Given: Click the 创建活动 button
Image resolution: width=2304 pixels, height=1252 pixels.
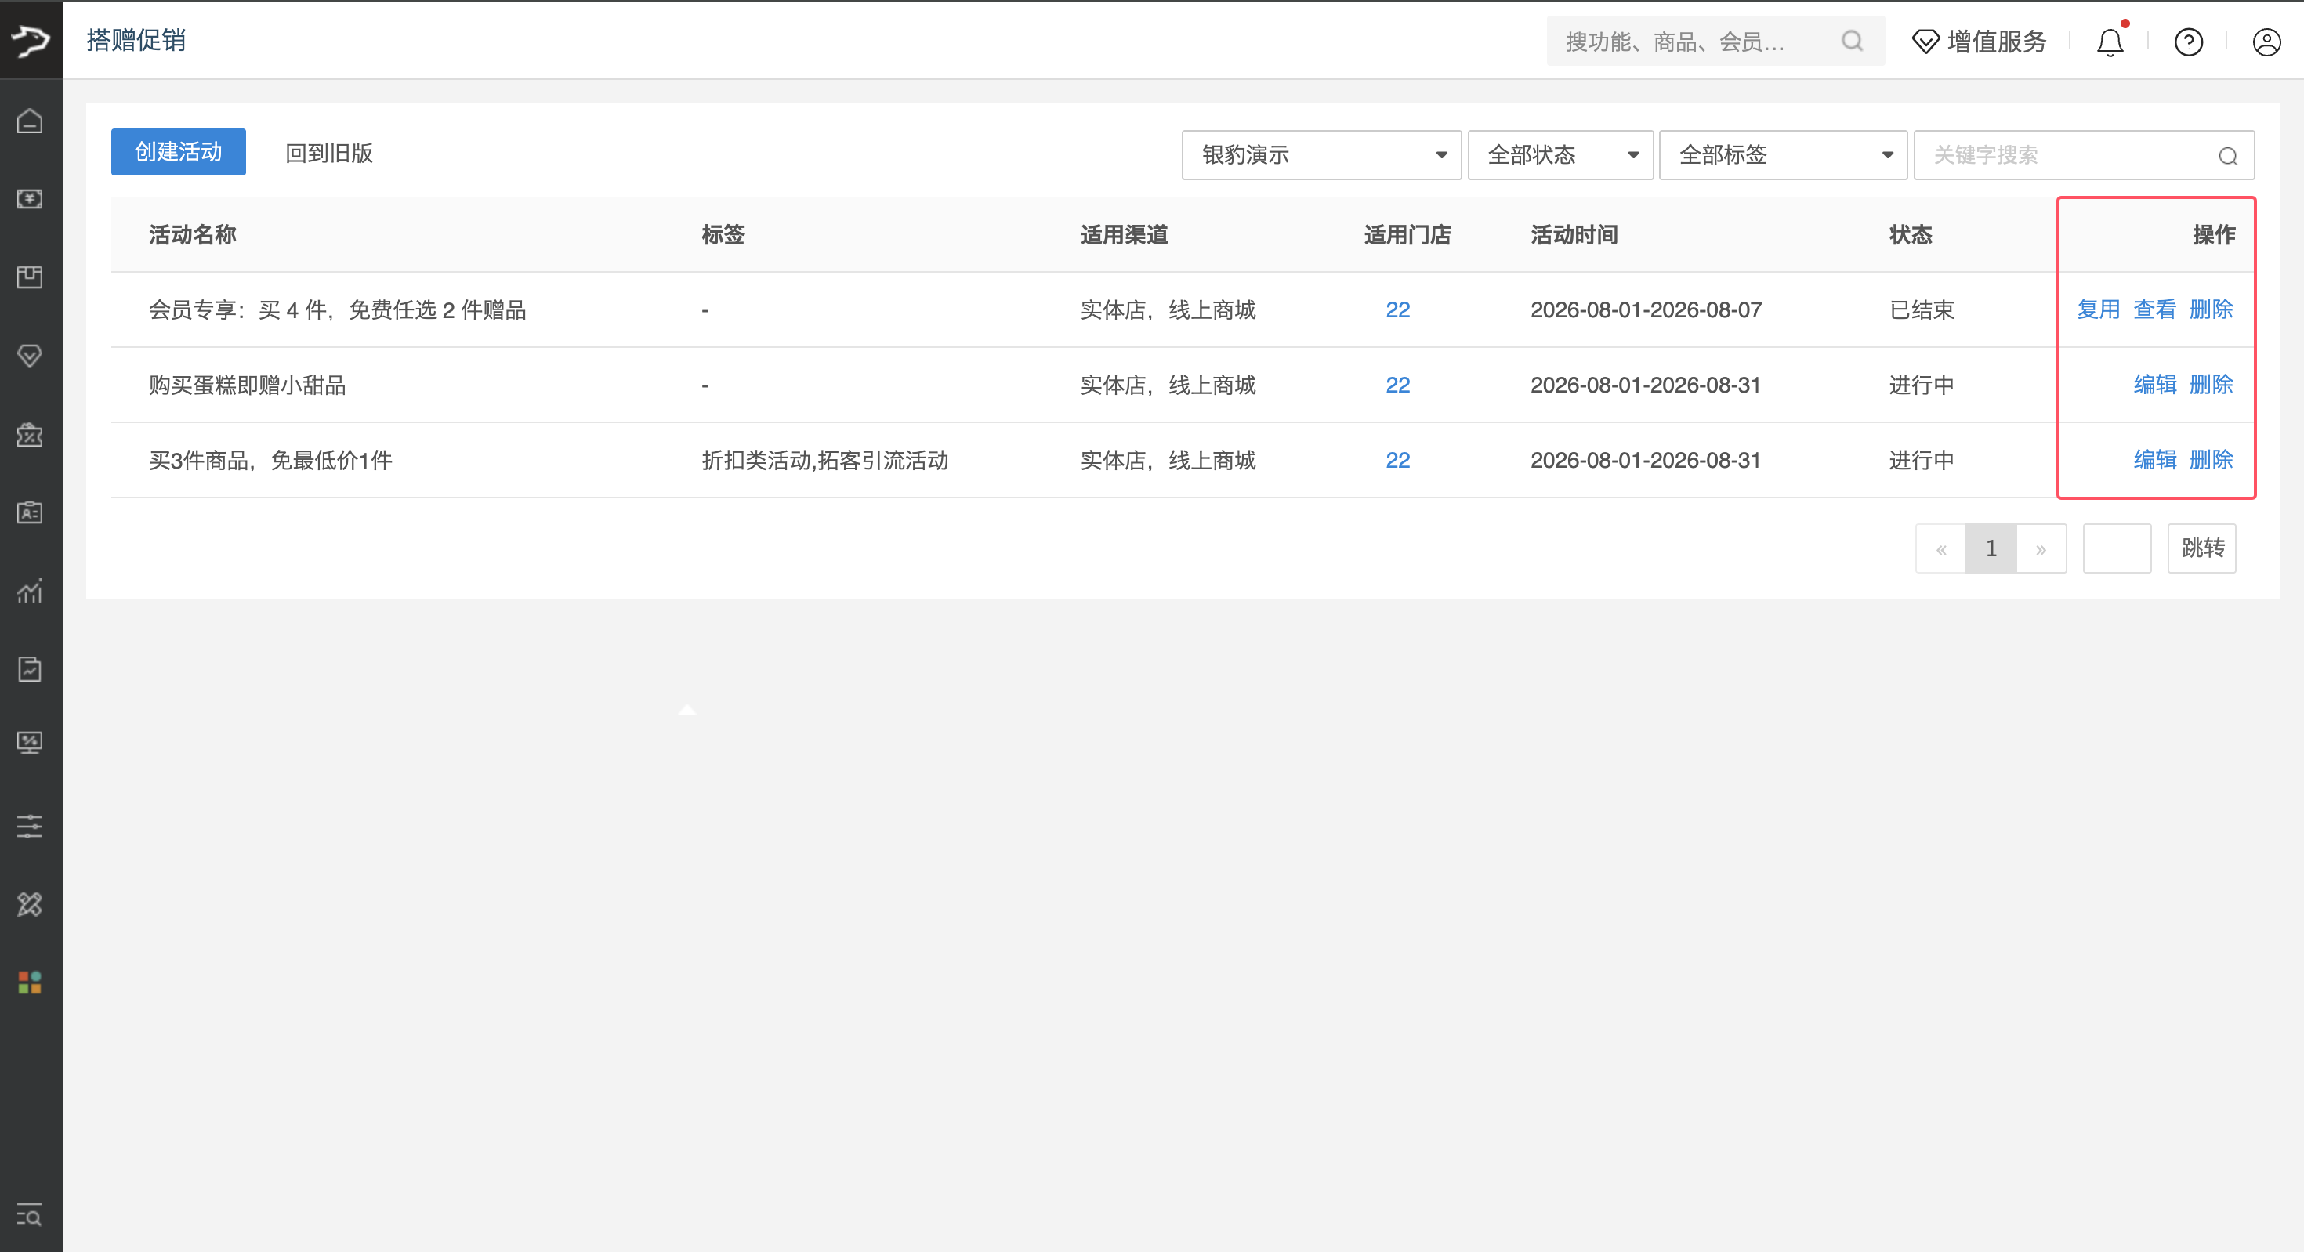Looking at the screenshot, I should (178, 152).
